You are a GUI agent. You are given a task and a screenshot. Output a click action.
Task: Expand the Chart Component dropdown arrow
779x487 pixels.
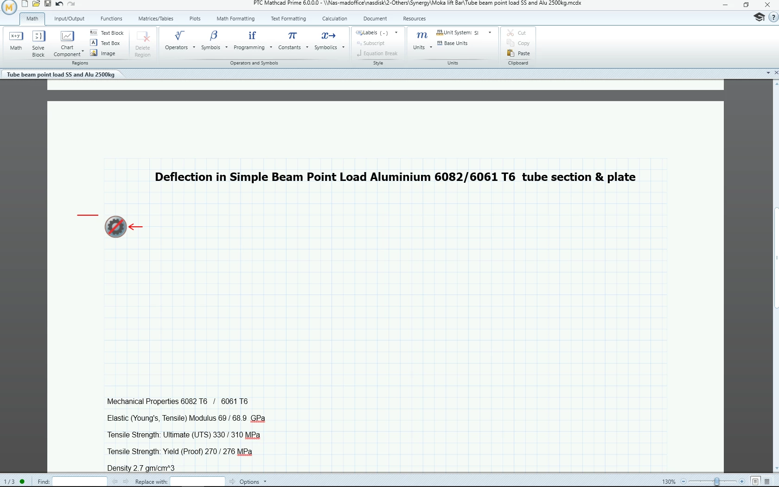pos(83,51)
